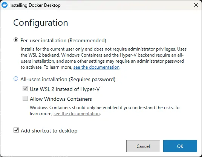Click the 'Installing Docker Desktop' title text
Image resolution: width=202 pixels, height=157 pixels.
tap(35, 5)
